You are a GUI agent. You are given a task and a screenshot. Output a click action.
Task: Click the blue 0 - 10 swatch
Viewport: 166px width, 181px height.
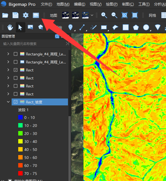click(x=20, y=117)
